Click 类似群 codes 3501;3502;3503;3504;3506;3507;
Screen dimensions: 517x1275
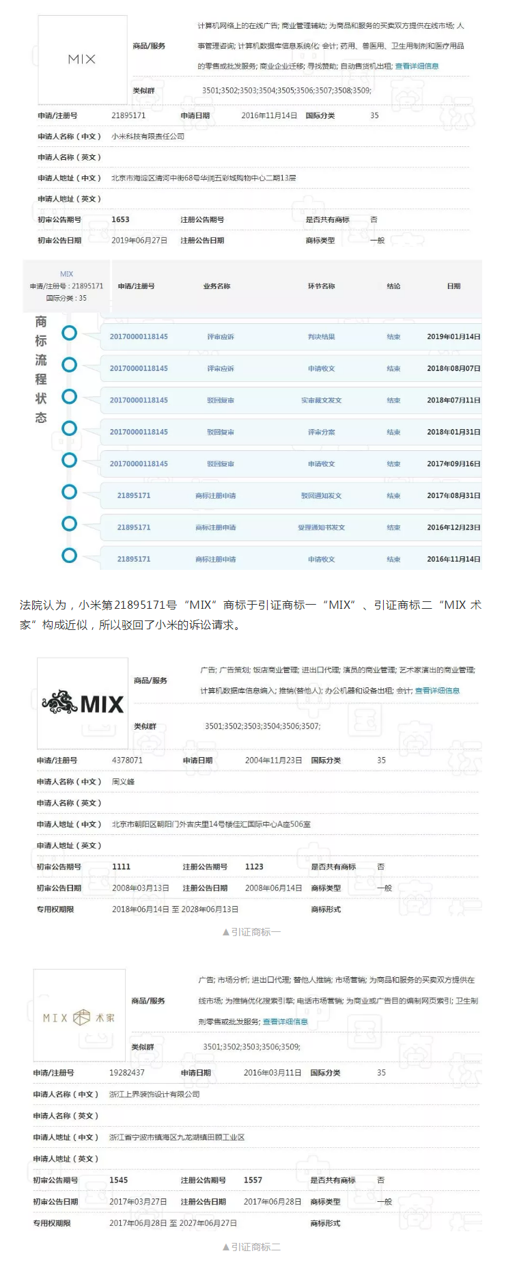coord(262,726)
